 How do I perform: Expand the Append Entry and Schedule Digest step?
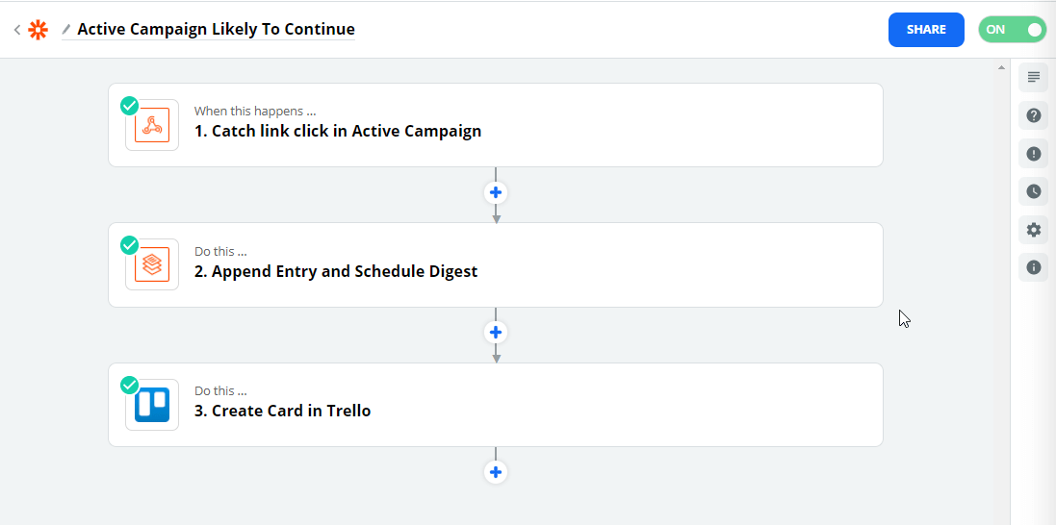pos(335,271)
